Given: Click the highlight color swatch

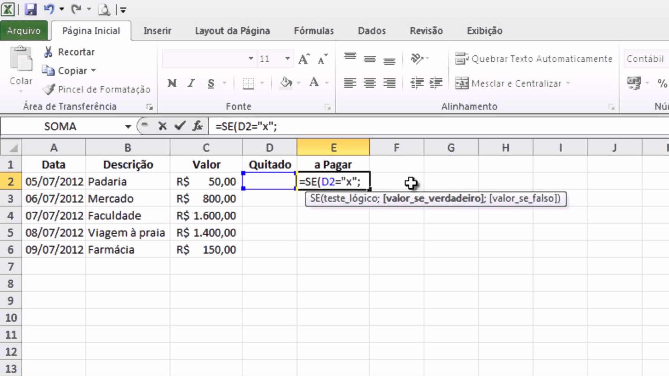Looking at the screenshot, I should [x=285, y=89].
